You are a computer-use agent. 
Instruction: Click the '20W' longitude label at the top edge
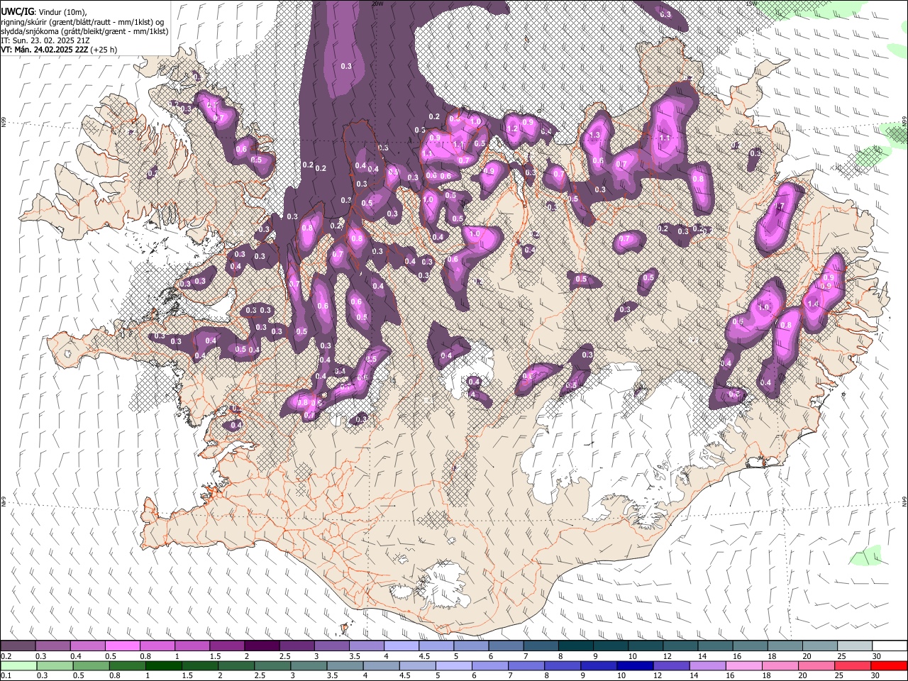tap(377, 4)
